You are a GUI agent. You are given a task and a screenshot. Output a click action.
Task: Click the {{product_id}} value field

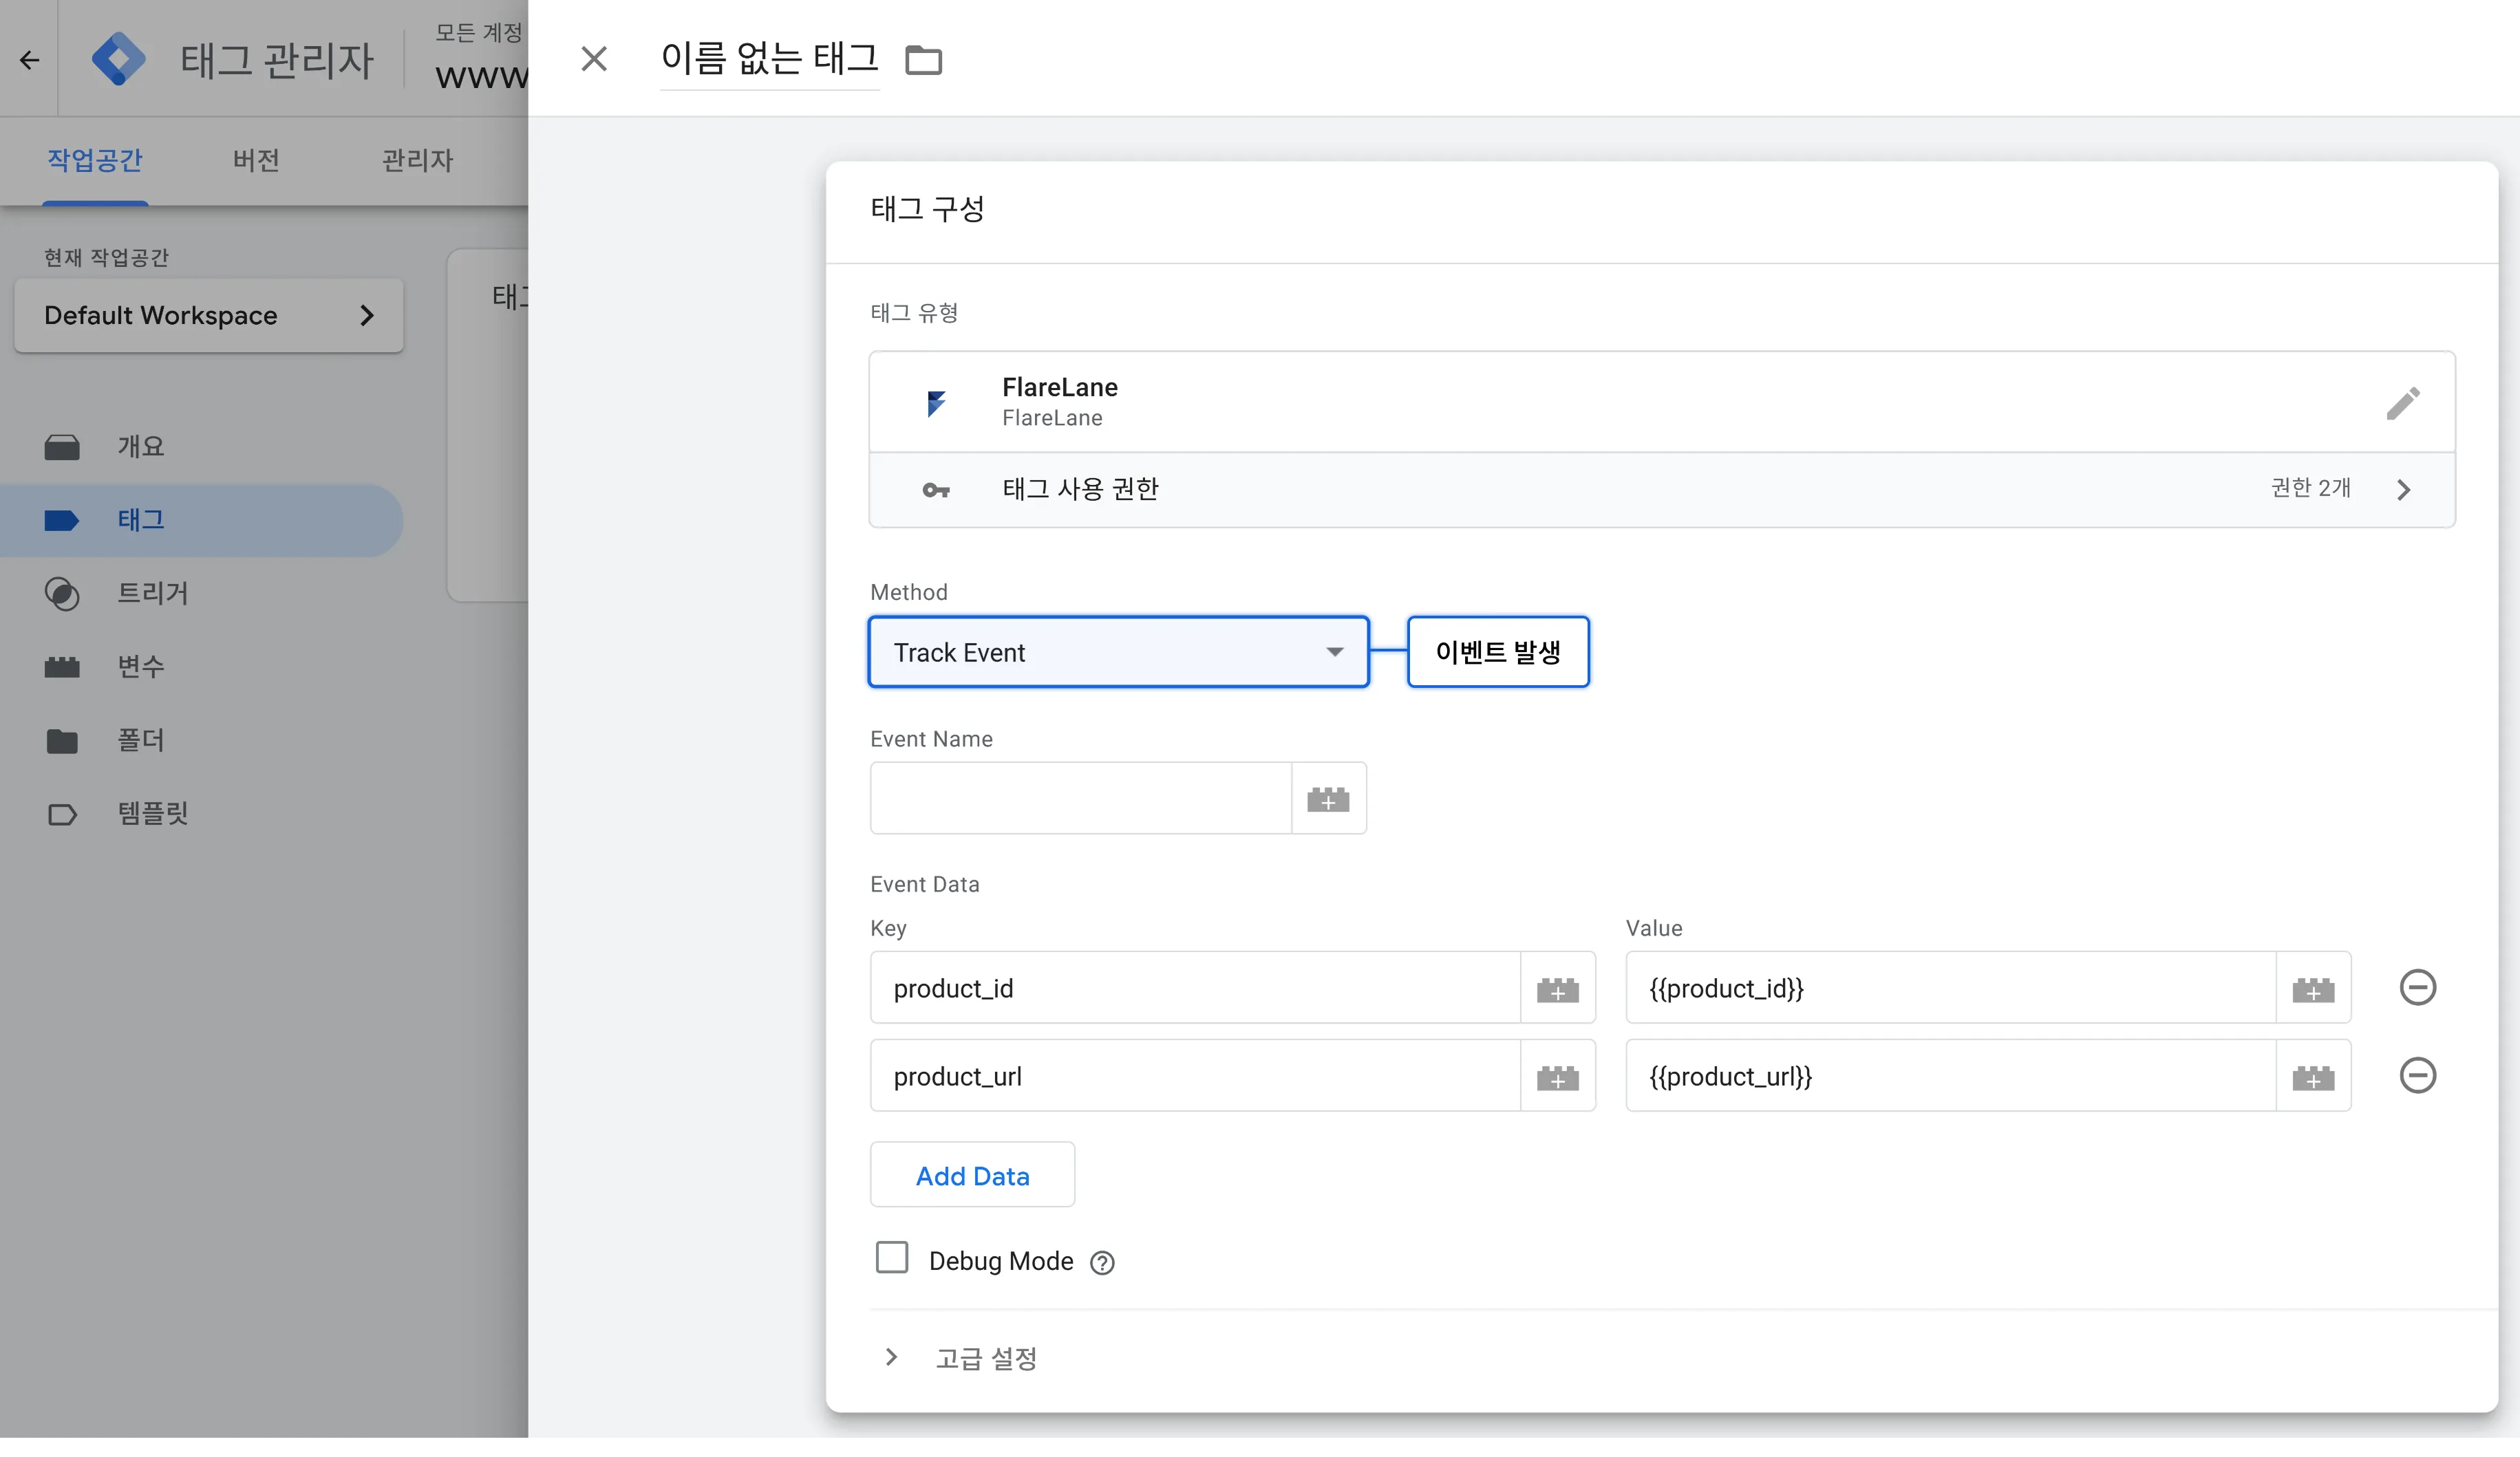click(x=1950, y=988)
